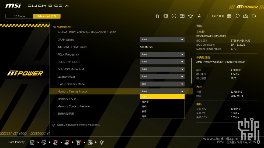264x148 pixels.
Task: Open the Fclk VDCI Mode Pref dropdown
Action: coord(162,69)
